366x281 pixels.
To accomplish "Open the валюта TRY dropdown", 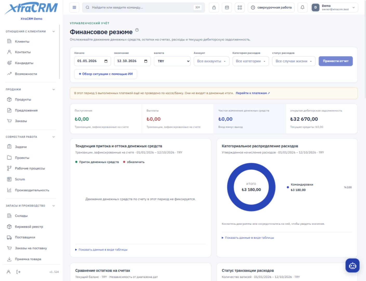I will [172, 61].
